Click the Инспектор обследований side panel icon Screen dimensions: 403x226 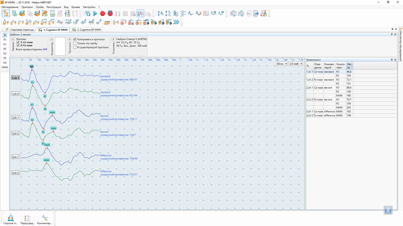point(400,44)
